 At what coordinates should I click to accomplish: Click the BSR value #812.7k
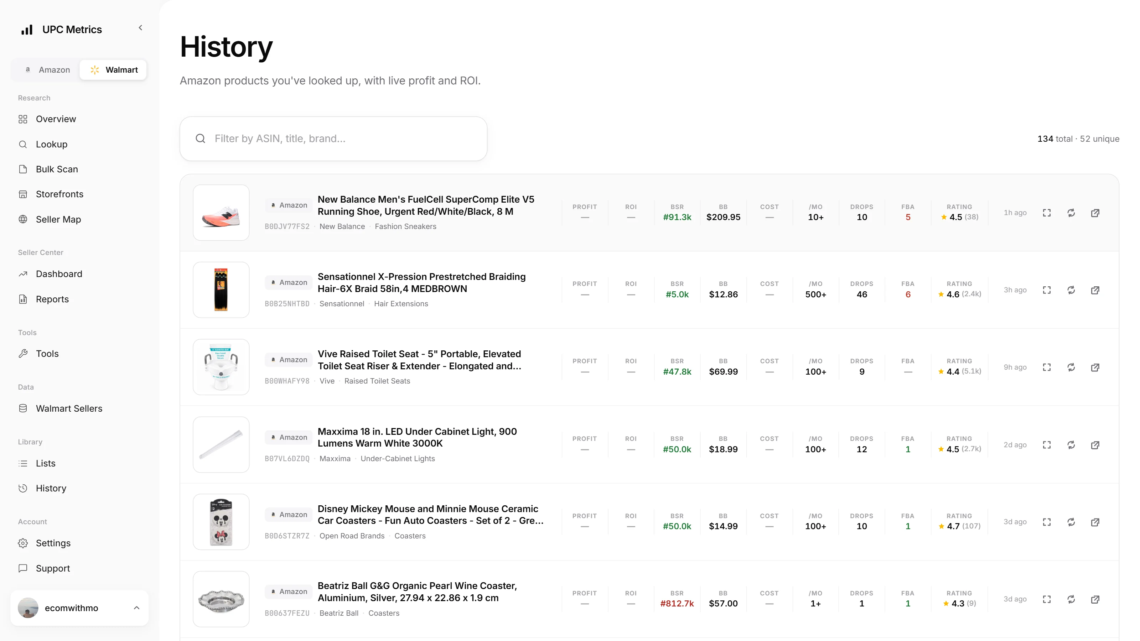pos(677,604)
